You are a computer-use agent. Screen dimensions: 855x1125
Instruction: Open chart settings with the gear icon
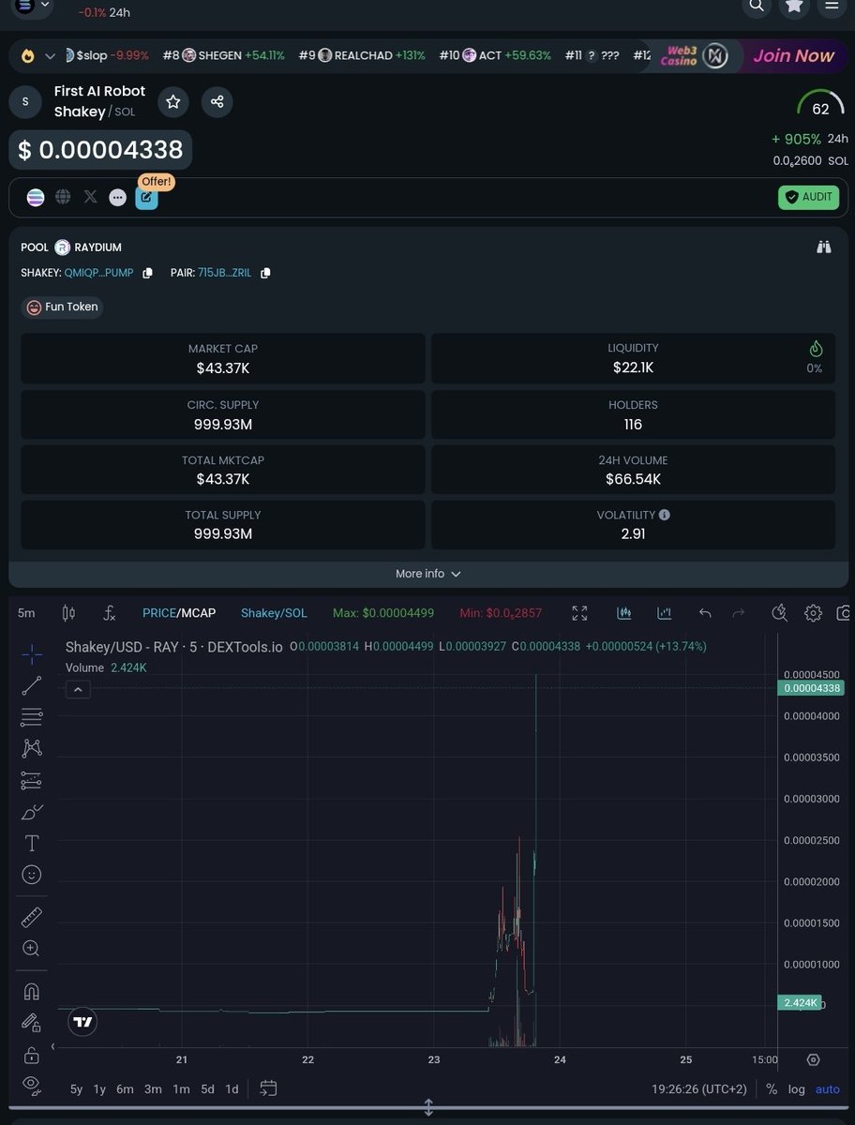click(812, 612)
